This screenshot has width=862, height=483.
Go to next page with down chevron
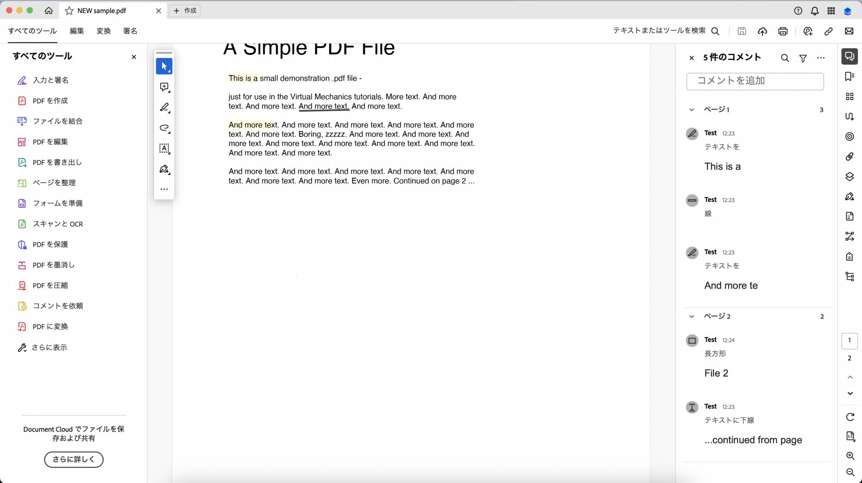(850, 393)
